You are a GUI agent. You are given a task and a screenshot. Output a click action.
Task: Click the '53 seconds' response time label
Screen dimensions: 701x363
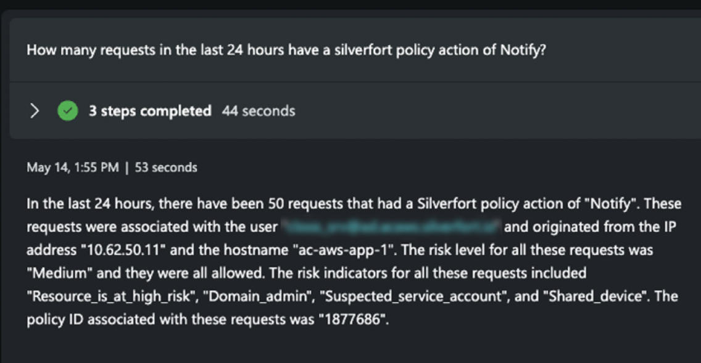point(166,168)
